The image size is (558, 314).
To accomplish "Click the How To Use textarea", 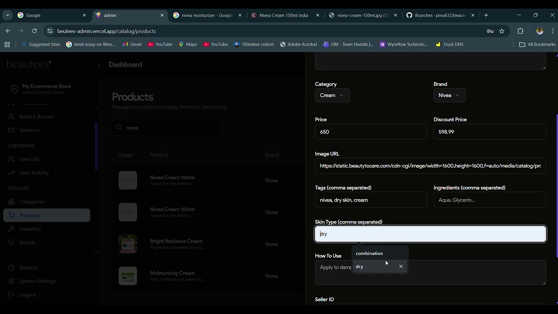I will (430, 273).
